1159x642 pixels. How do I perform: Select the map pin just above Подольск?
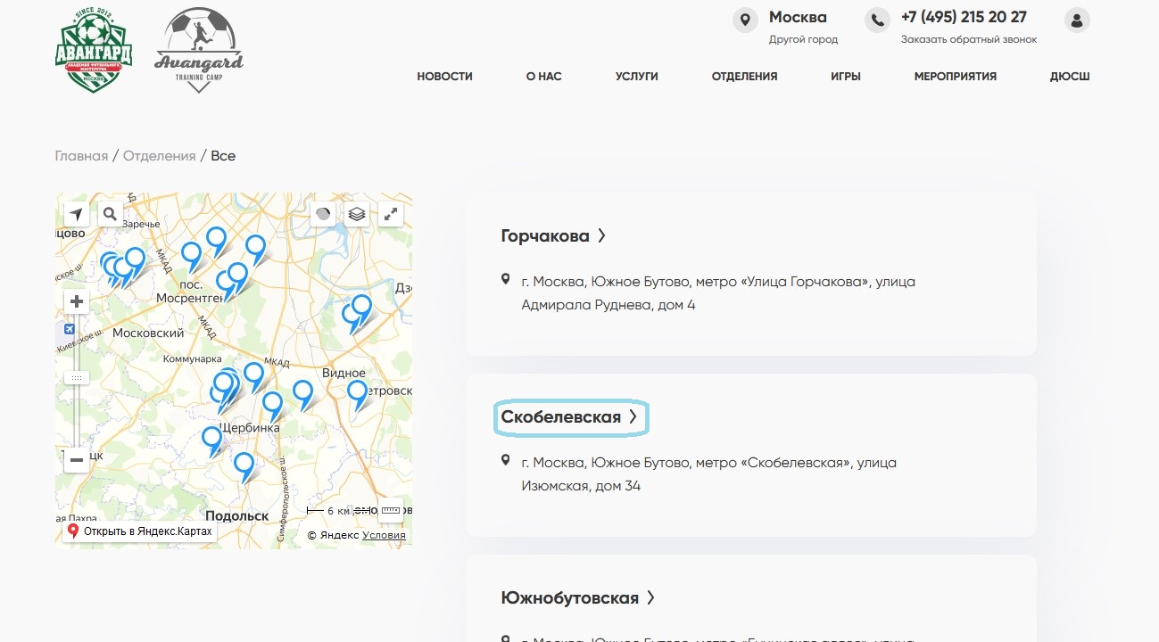244,466
